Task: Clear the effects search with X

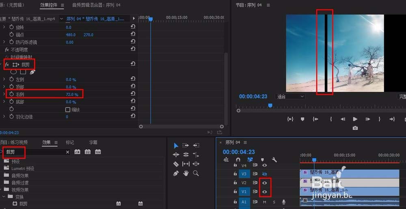Action: point(67,152)
